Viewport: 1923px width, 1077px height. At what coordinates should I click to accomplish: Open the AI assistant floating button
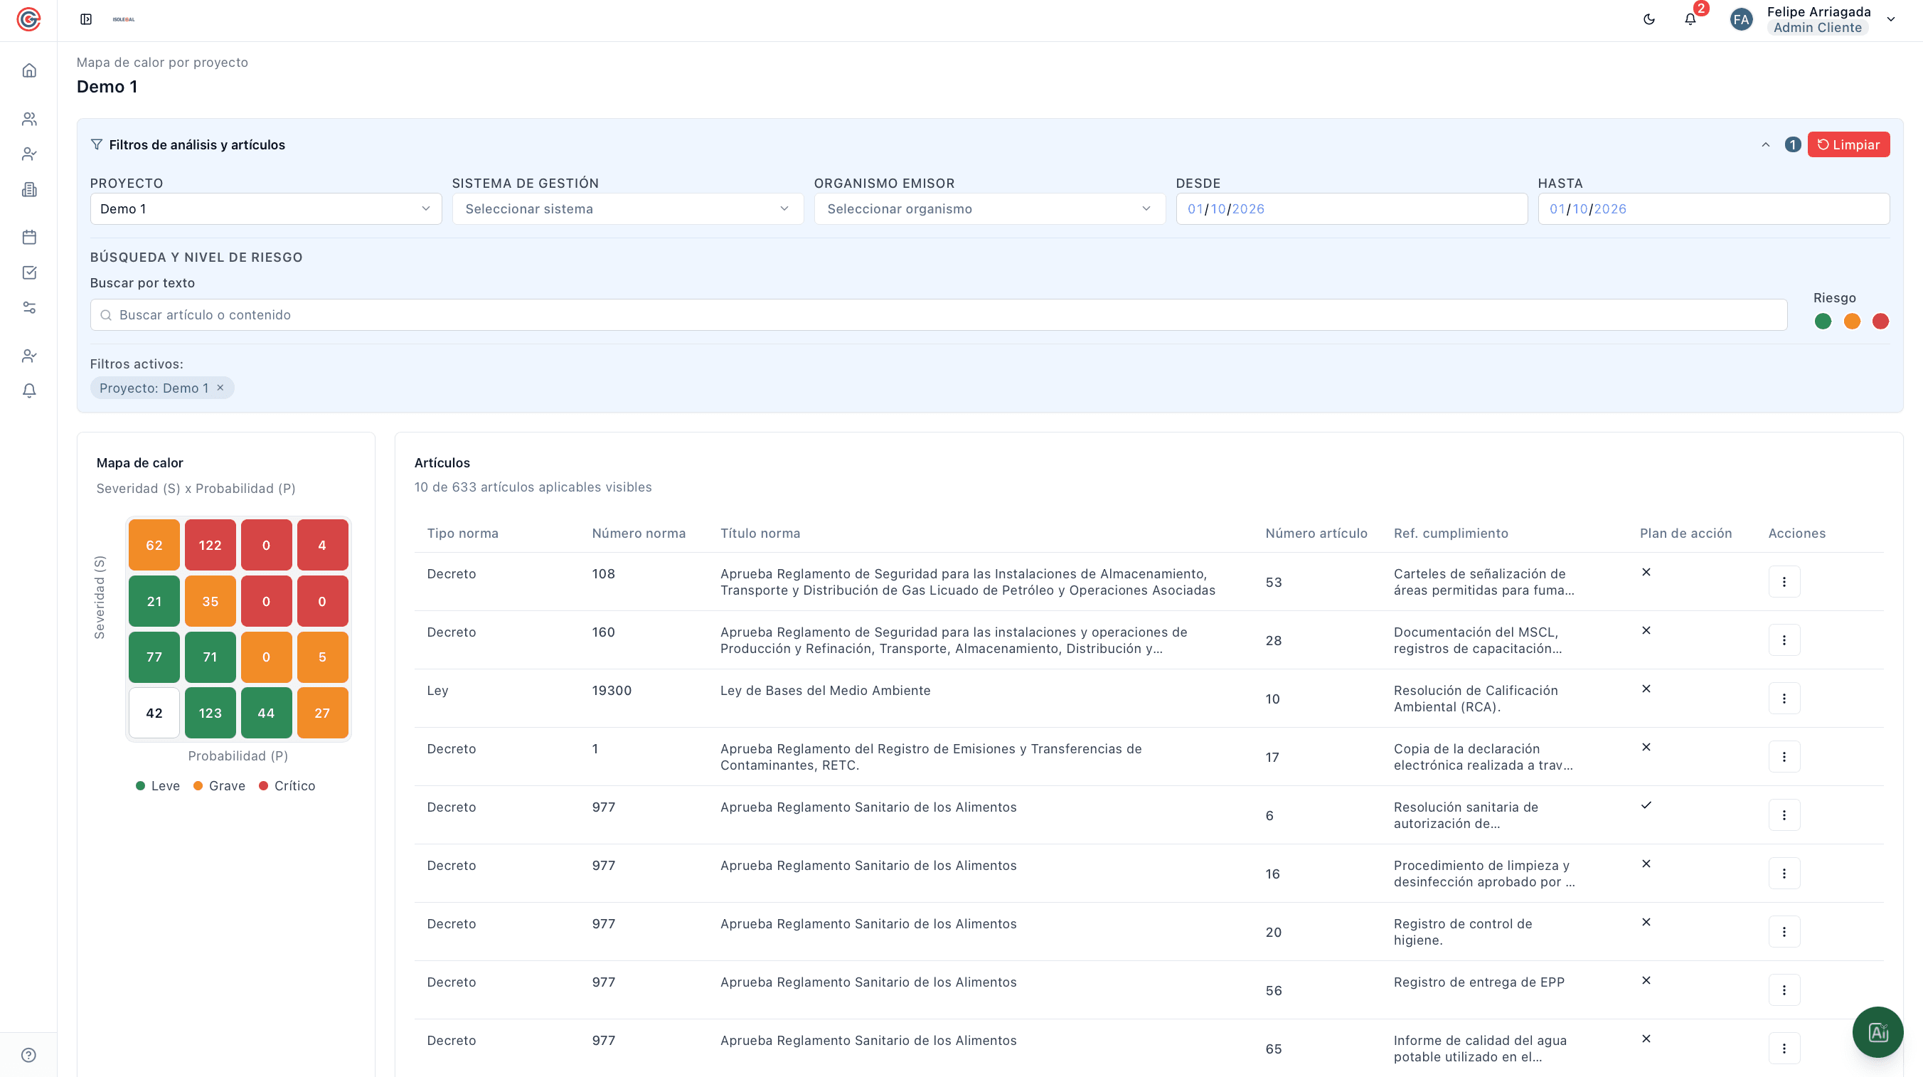point(1877,1032)
